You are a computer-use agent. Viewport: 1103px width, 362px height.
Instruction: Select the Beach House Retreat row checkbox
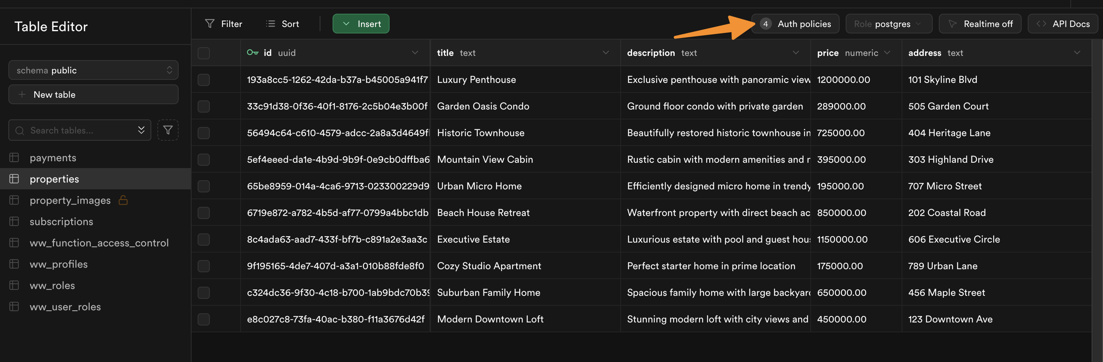tap(203, 213)
